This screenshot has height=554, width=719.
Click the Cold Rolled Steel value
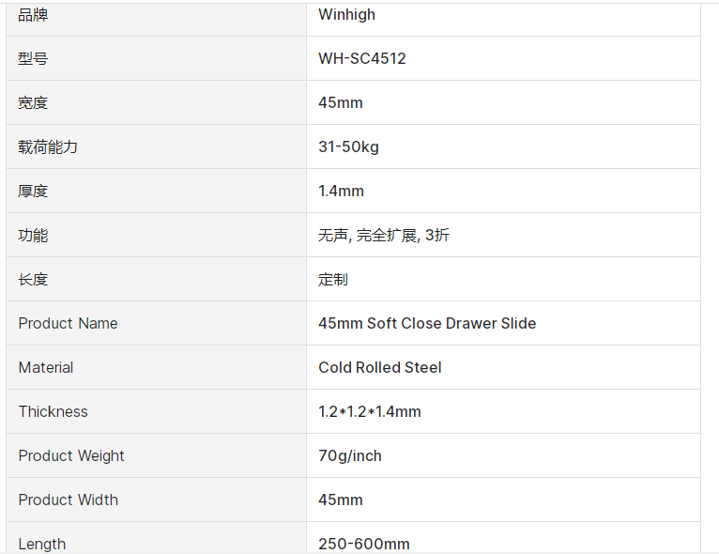click(x=379, y=367)
